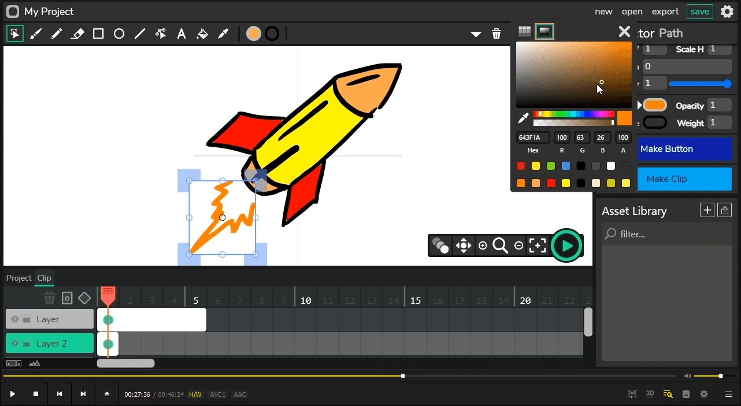Pick the green color swatch

point(551,166)
